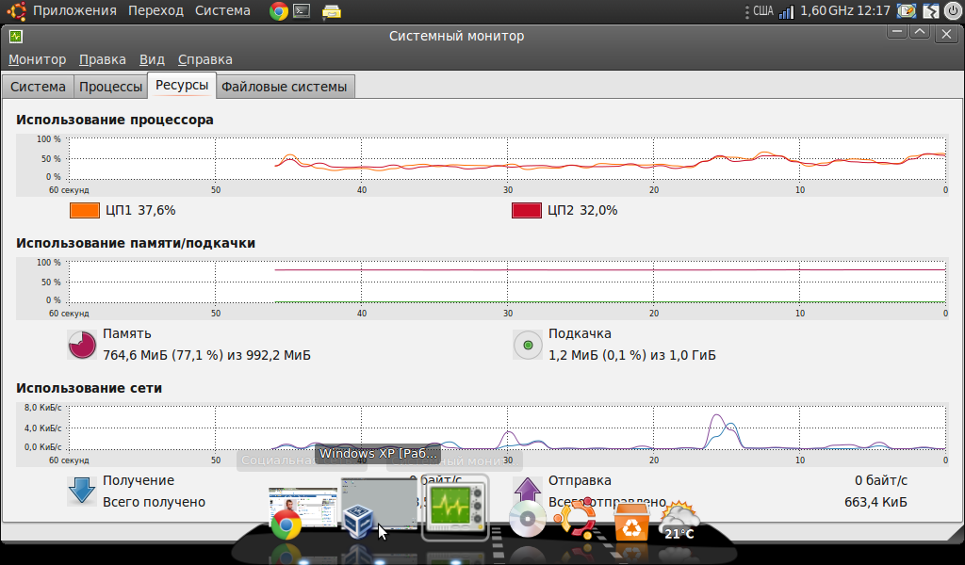Open the Монитор menu
Screen dimensions: 965x565
37,59
